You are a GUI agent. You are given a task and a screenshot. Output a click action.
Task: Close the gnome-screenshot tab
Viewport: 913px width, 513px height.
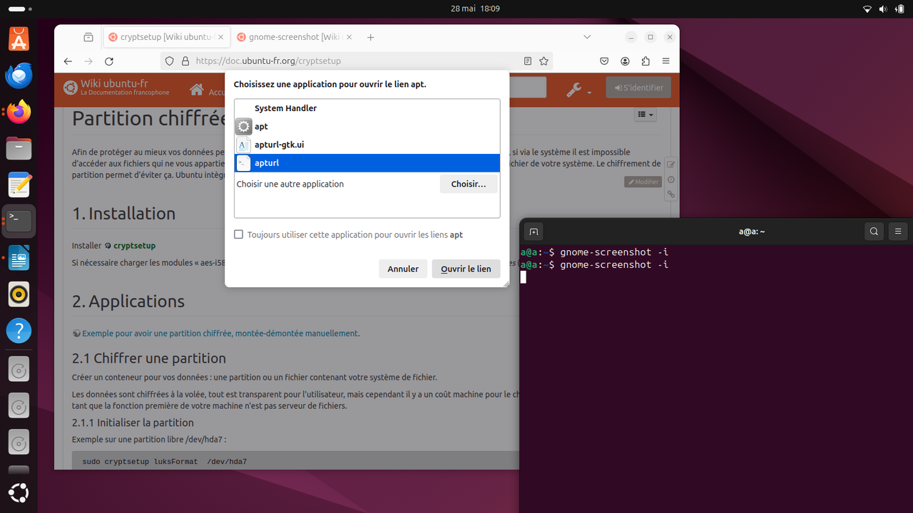349,37
